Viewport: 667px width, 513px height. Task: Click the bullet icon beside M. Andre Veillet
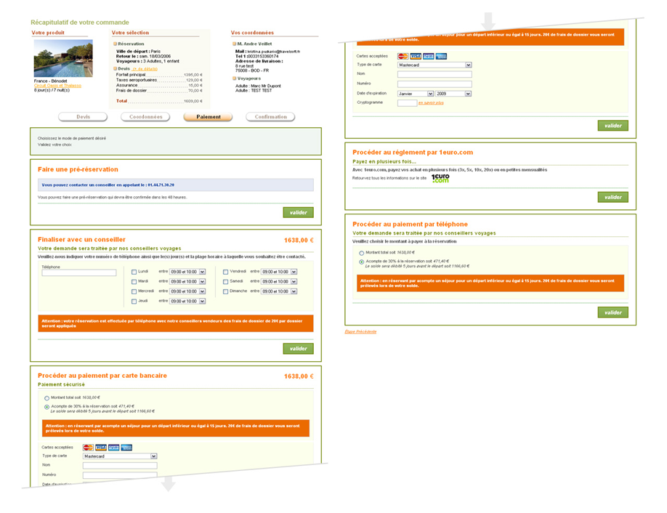coord(234,44)
